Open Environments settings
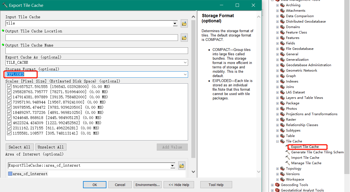 148,185
